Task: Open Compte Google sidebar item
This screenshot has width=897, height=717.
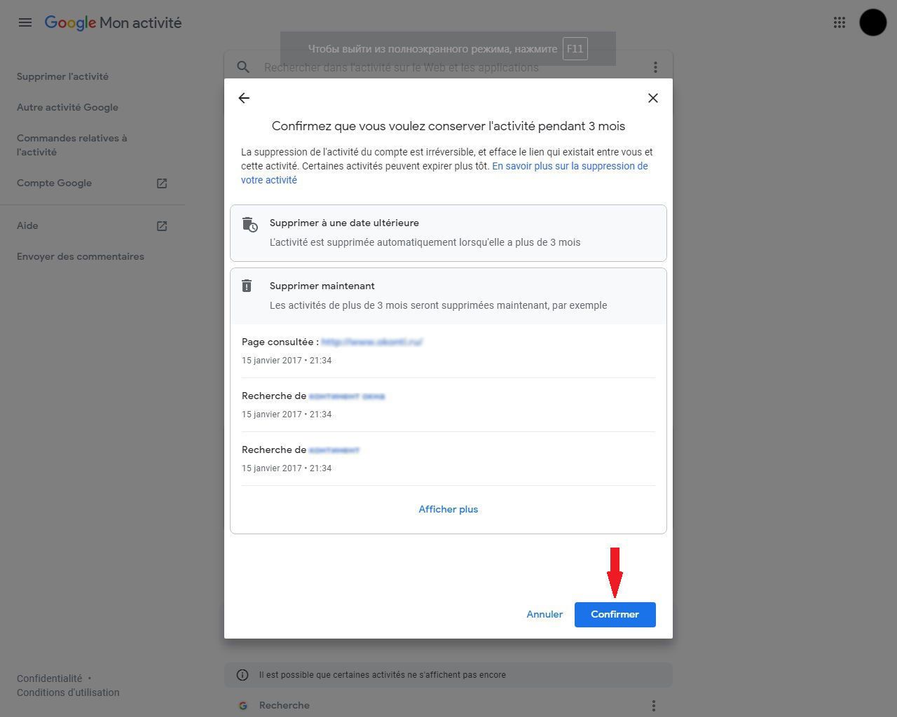Action: (x=55, y=183)
